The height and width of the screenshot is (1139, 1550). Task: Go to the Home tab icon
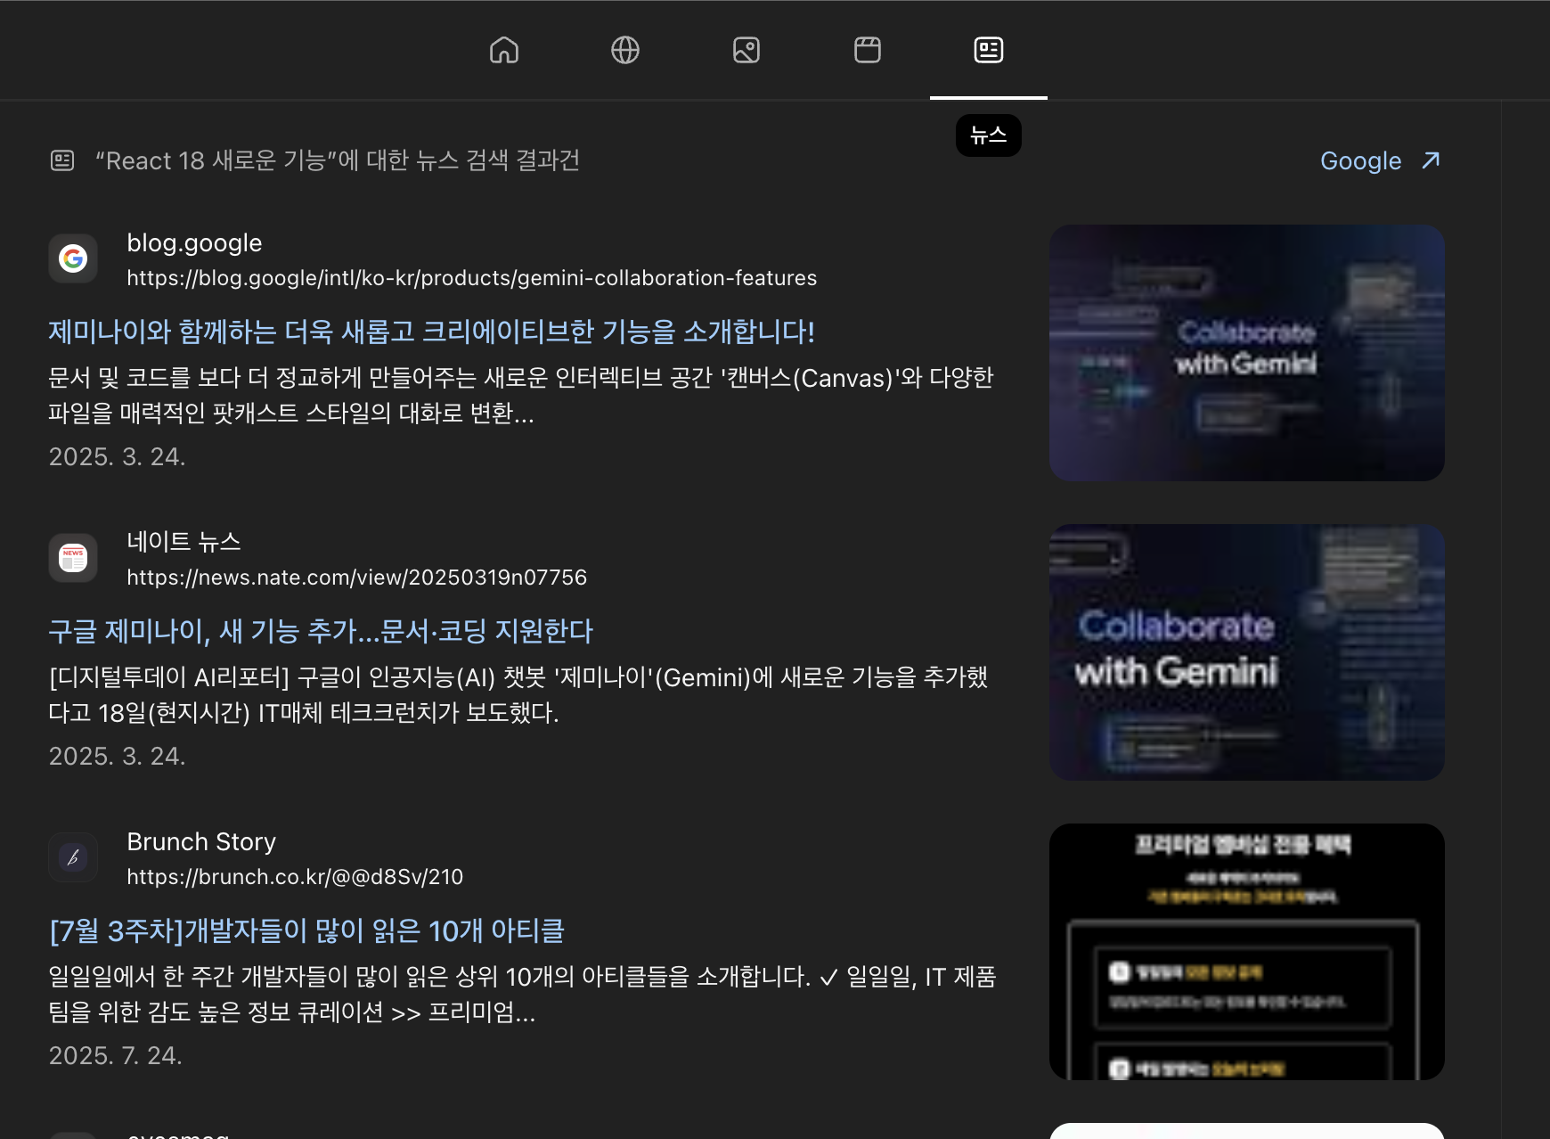pos(504,50)
